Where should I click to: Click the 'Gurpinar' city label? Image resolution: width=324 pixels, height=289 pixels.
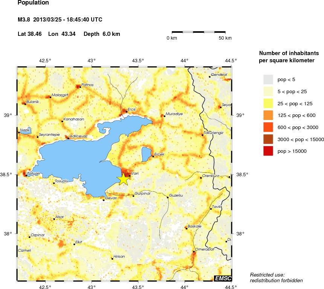pos(142,194)
